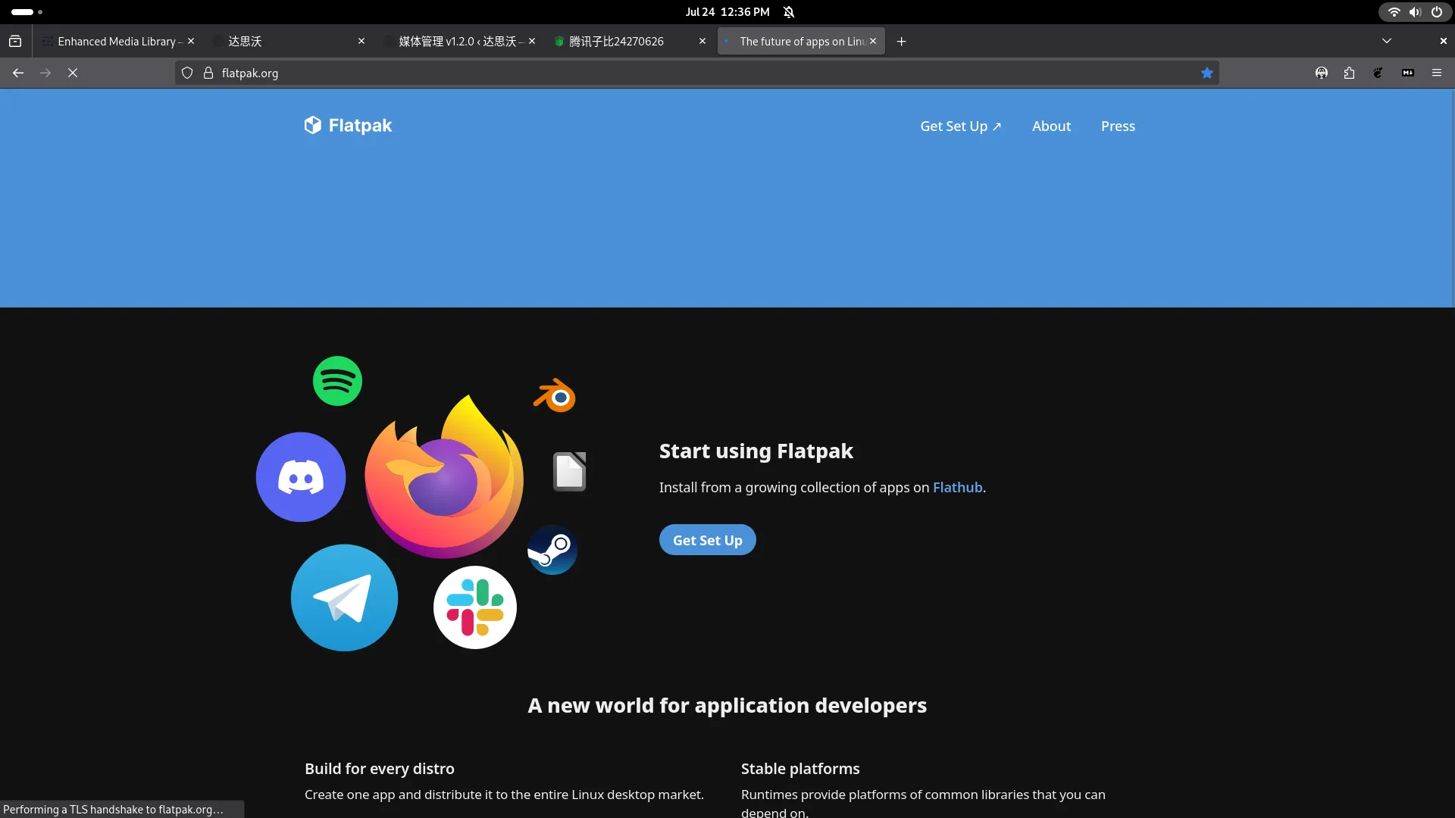Click the Slack app icon

pyautogui.click(x=475, y=607)
